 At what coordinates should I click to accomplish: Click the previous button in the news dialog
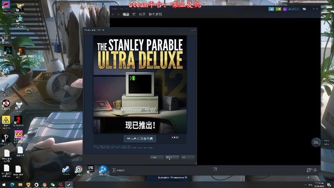click(157, 158)
